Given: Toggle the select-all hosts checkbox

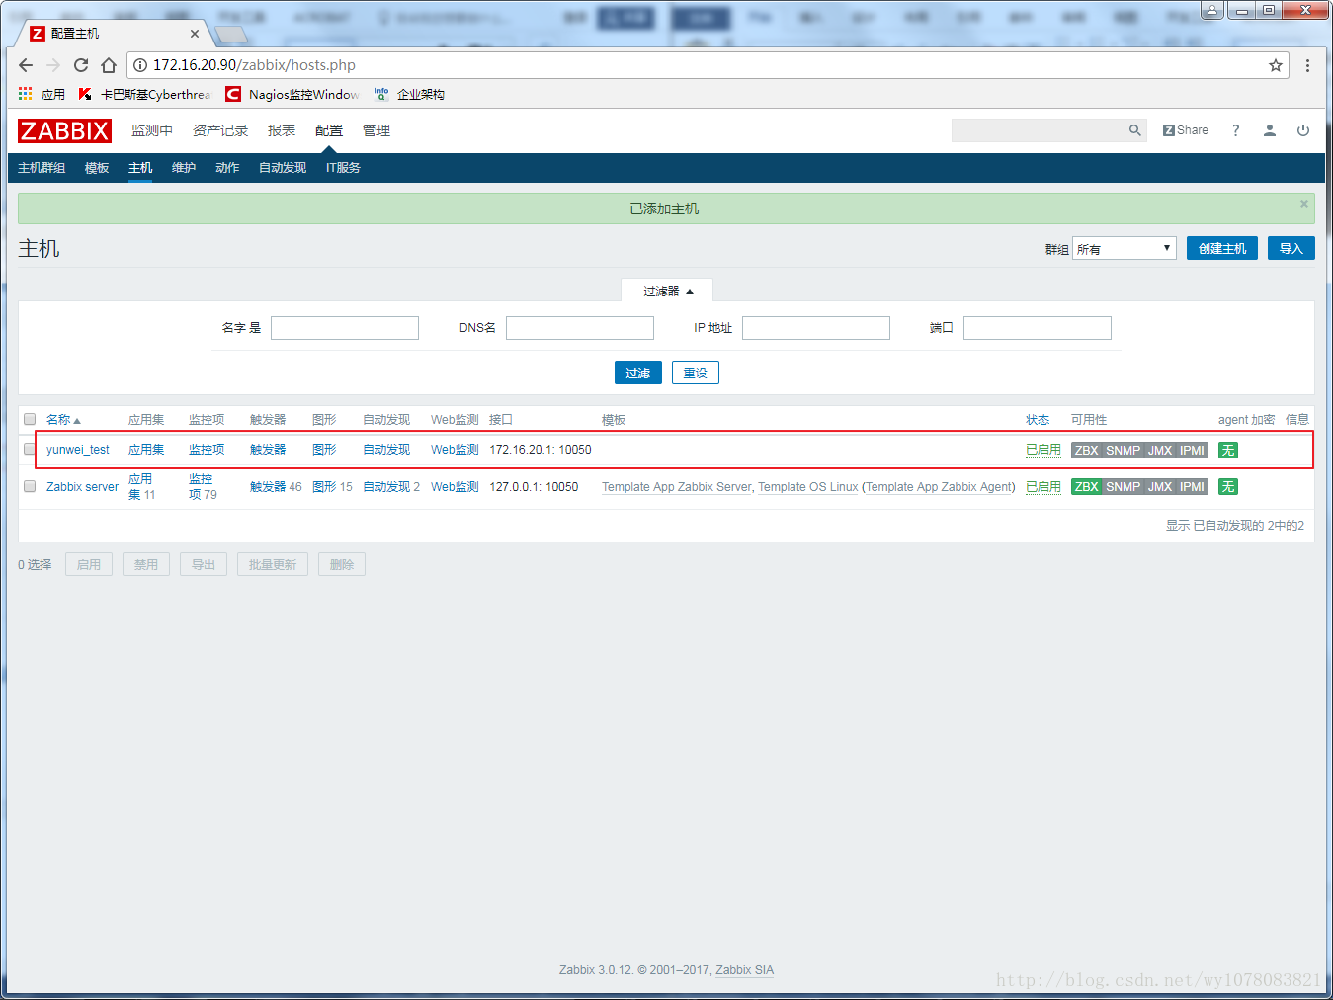Looking at the screenshot, I should point(30,419).
